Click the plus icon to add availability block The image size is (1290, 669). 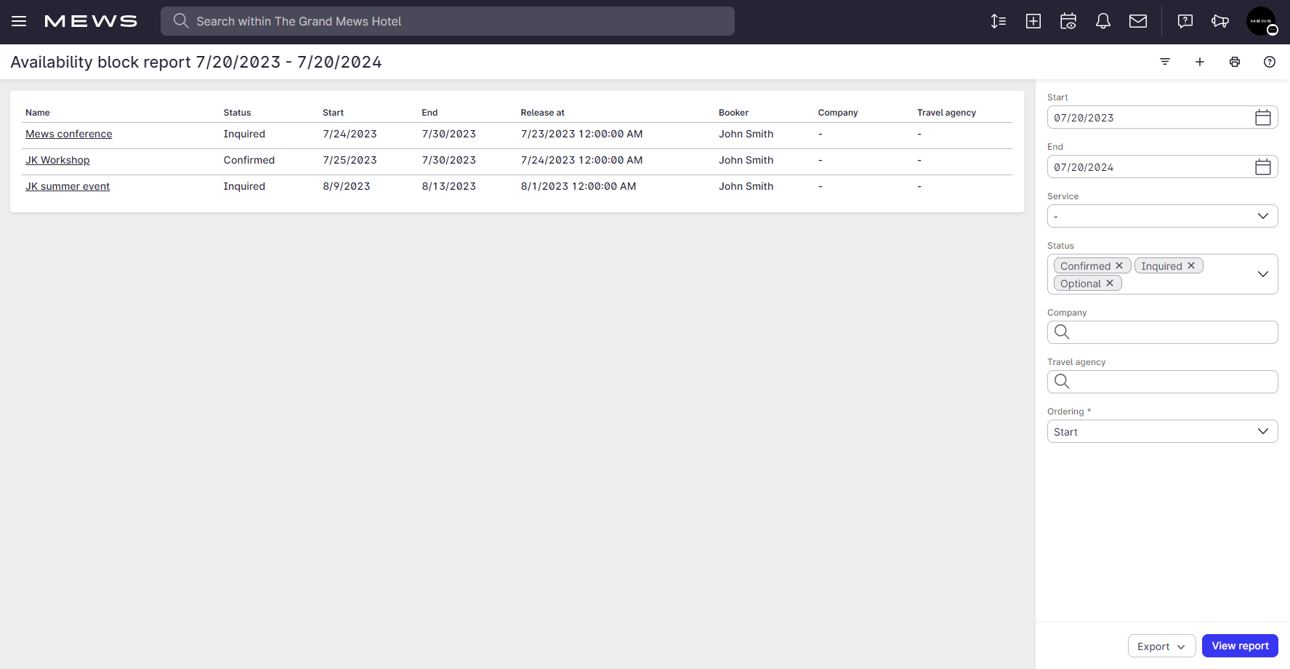coord(1200,62)
